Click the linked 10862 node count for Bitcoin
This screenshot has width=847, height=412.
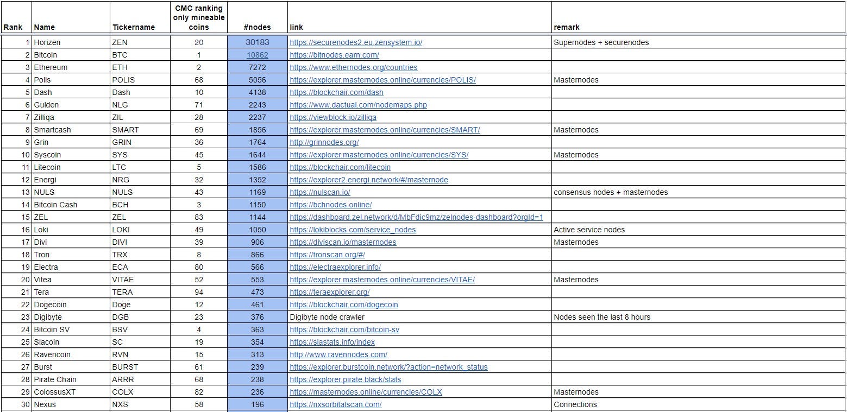click(x=258, y=55)
